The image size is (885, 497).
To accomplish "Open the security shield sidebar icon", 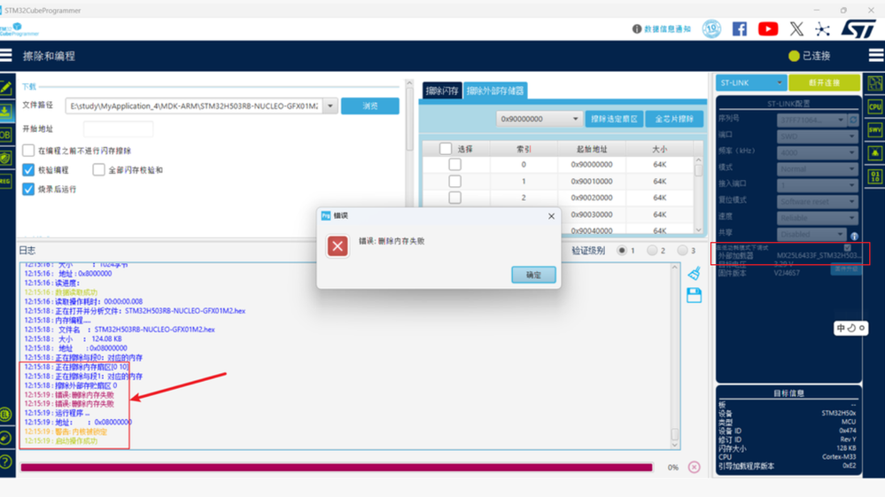I will (5, 158).
